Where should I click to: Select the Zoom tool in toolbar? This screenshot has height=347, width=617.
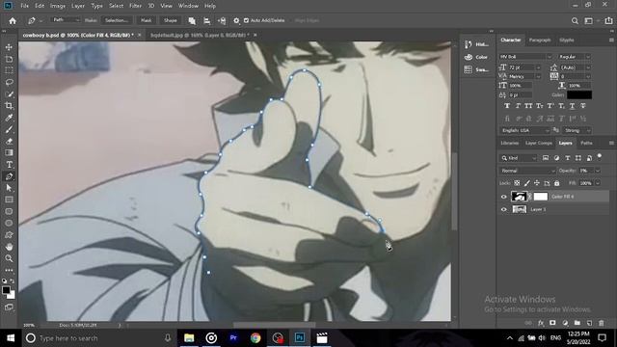[x=9, y=258]
